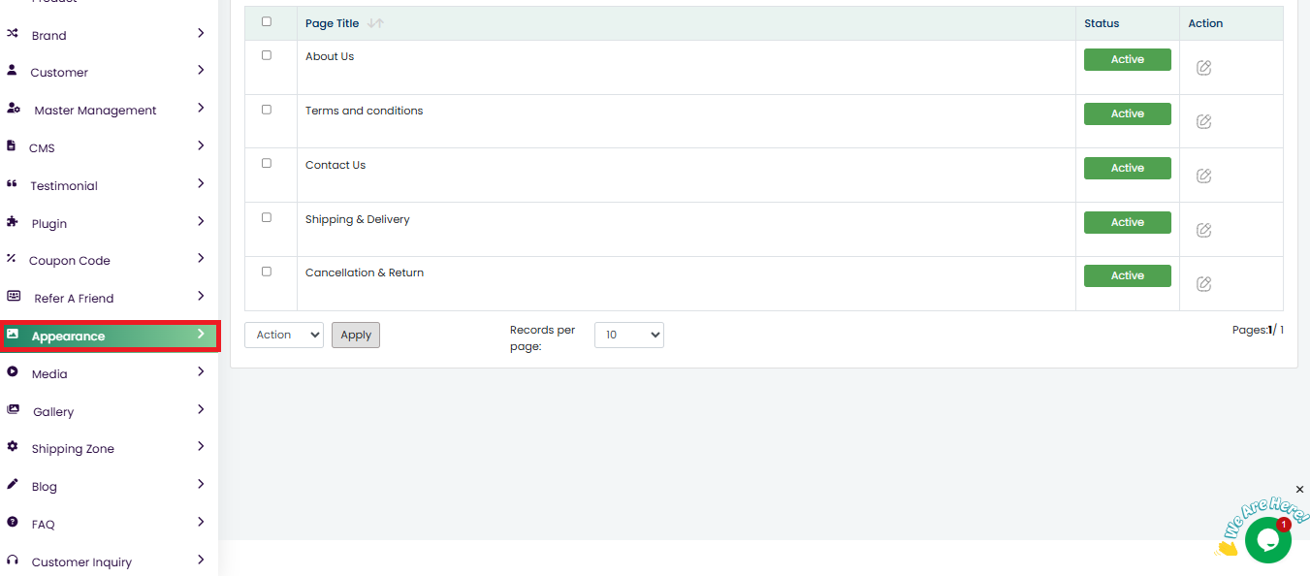Click the Plugin puzzle piece icon

12,222
